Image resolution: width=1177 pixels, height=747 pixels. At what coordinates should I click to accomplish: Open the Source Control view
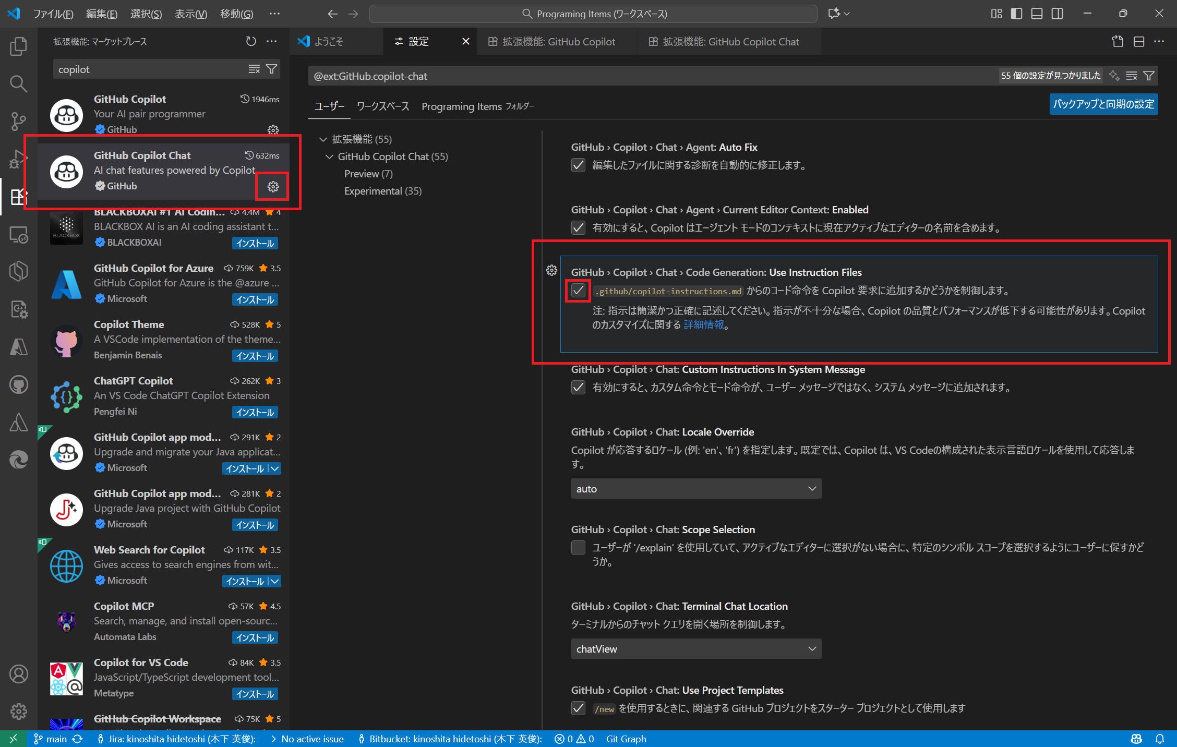click(19, 122)
